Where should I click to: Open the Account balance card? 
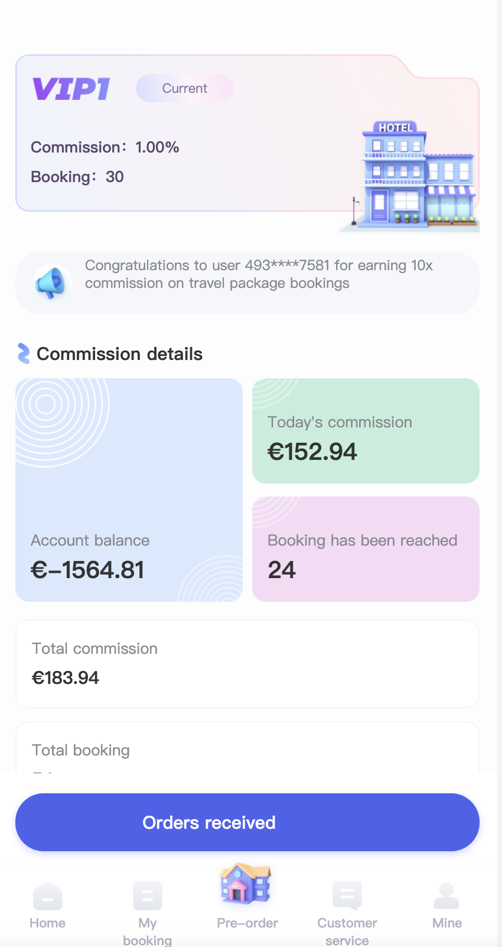[129, 490]
